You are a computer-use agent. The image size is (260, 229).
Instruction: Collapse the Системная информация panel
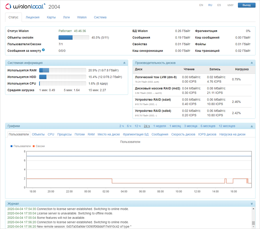124,63
